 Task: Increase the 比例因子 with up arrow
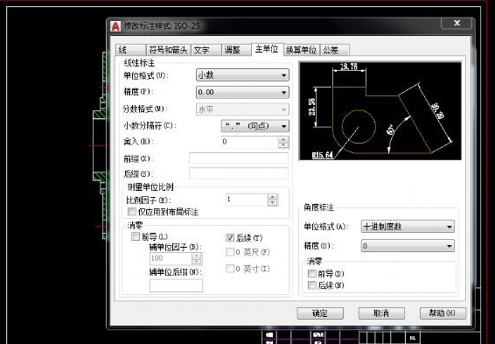tap(273, 197)
